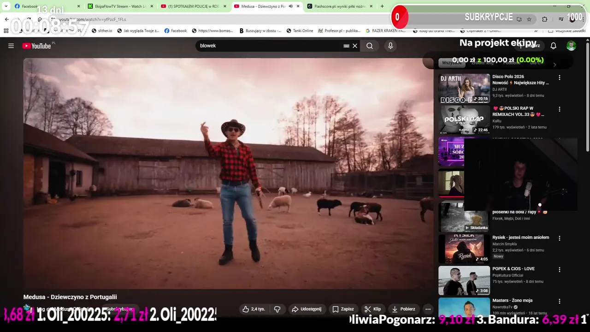Go to the YouTube home logo

point(36,46)
